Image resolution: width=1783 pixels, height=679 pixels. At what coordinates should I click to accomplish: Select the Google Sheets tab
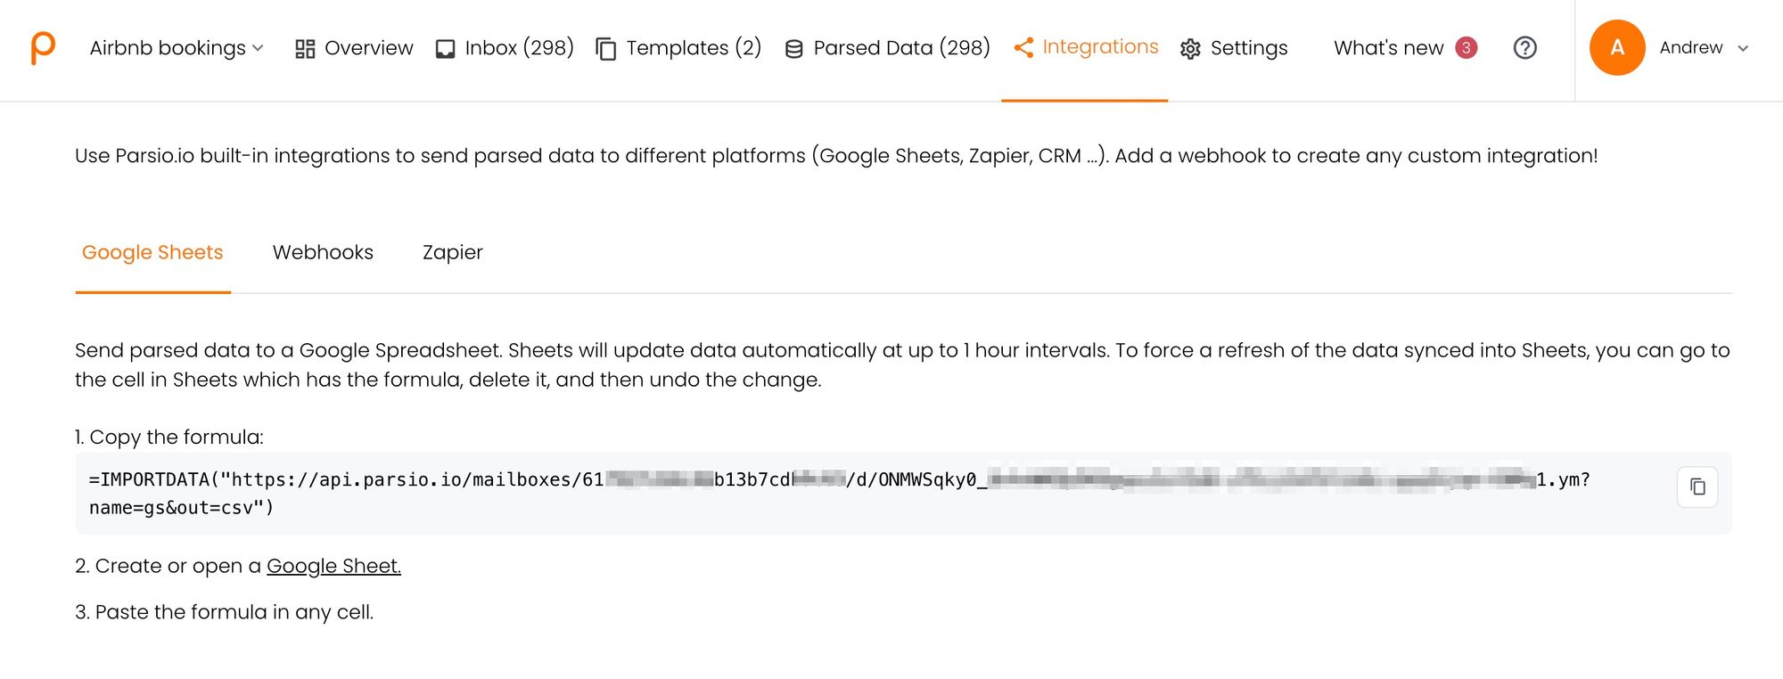click(152, 253)
